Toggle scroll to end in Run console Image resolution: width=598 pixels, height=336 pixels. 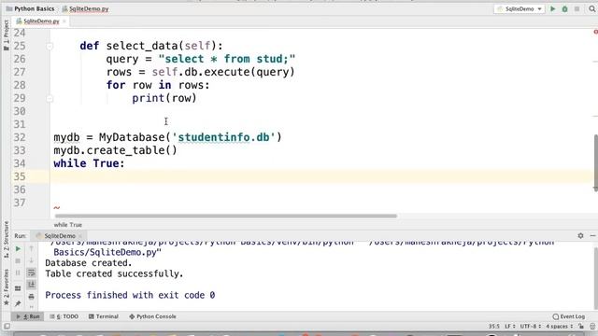pyautogui.click(x=31, y=285)
